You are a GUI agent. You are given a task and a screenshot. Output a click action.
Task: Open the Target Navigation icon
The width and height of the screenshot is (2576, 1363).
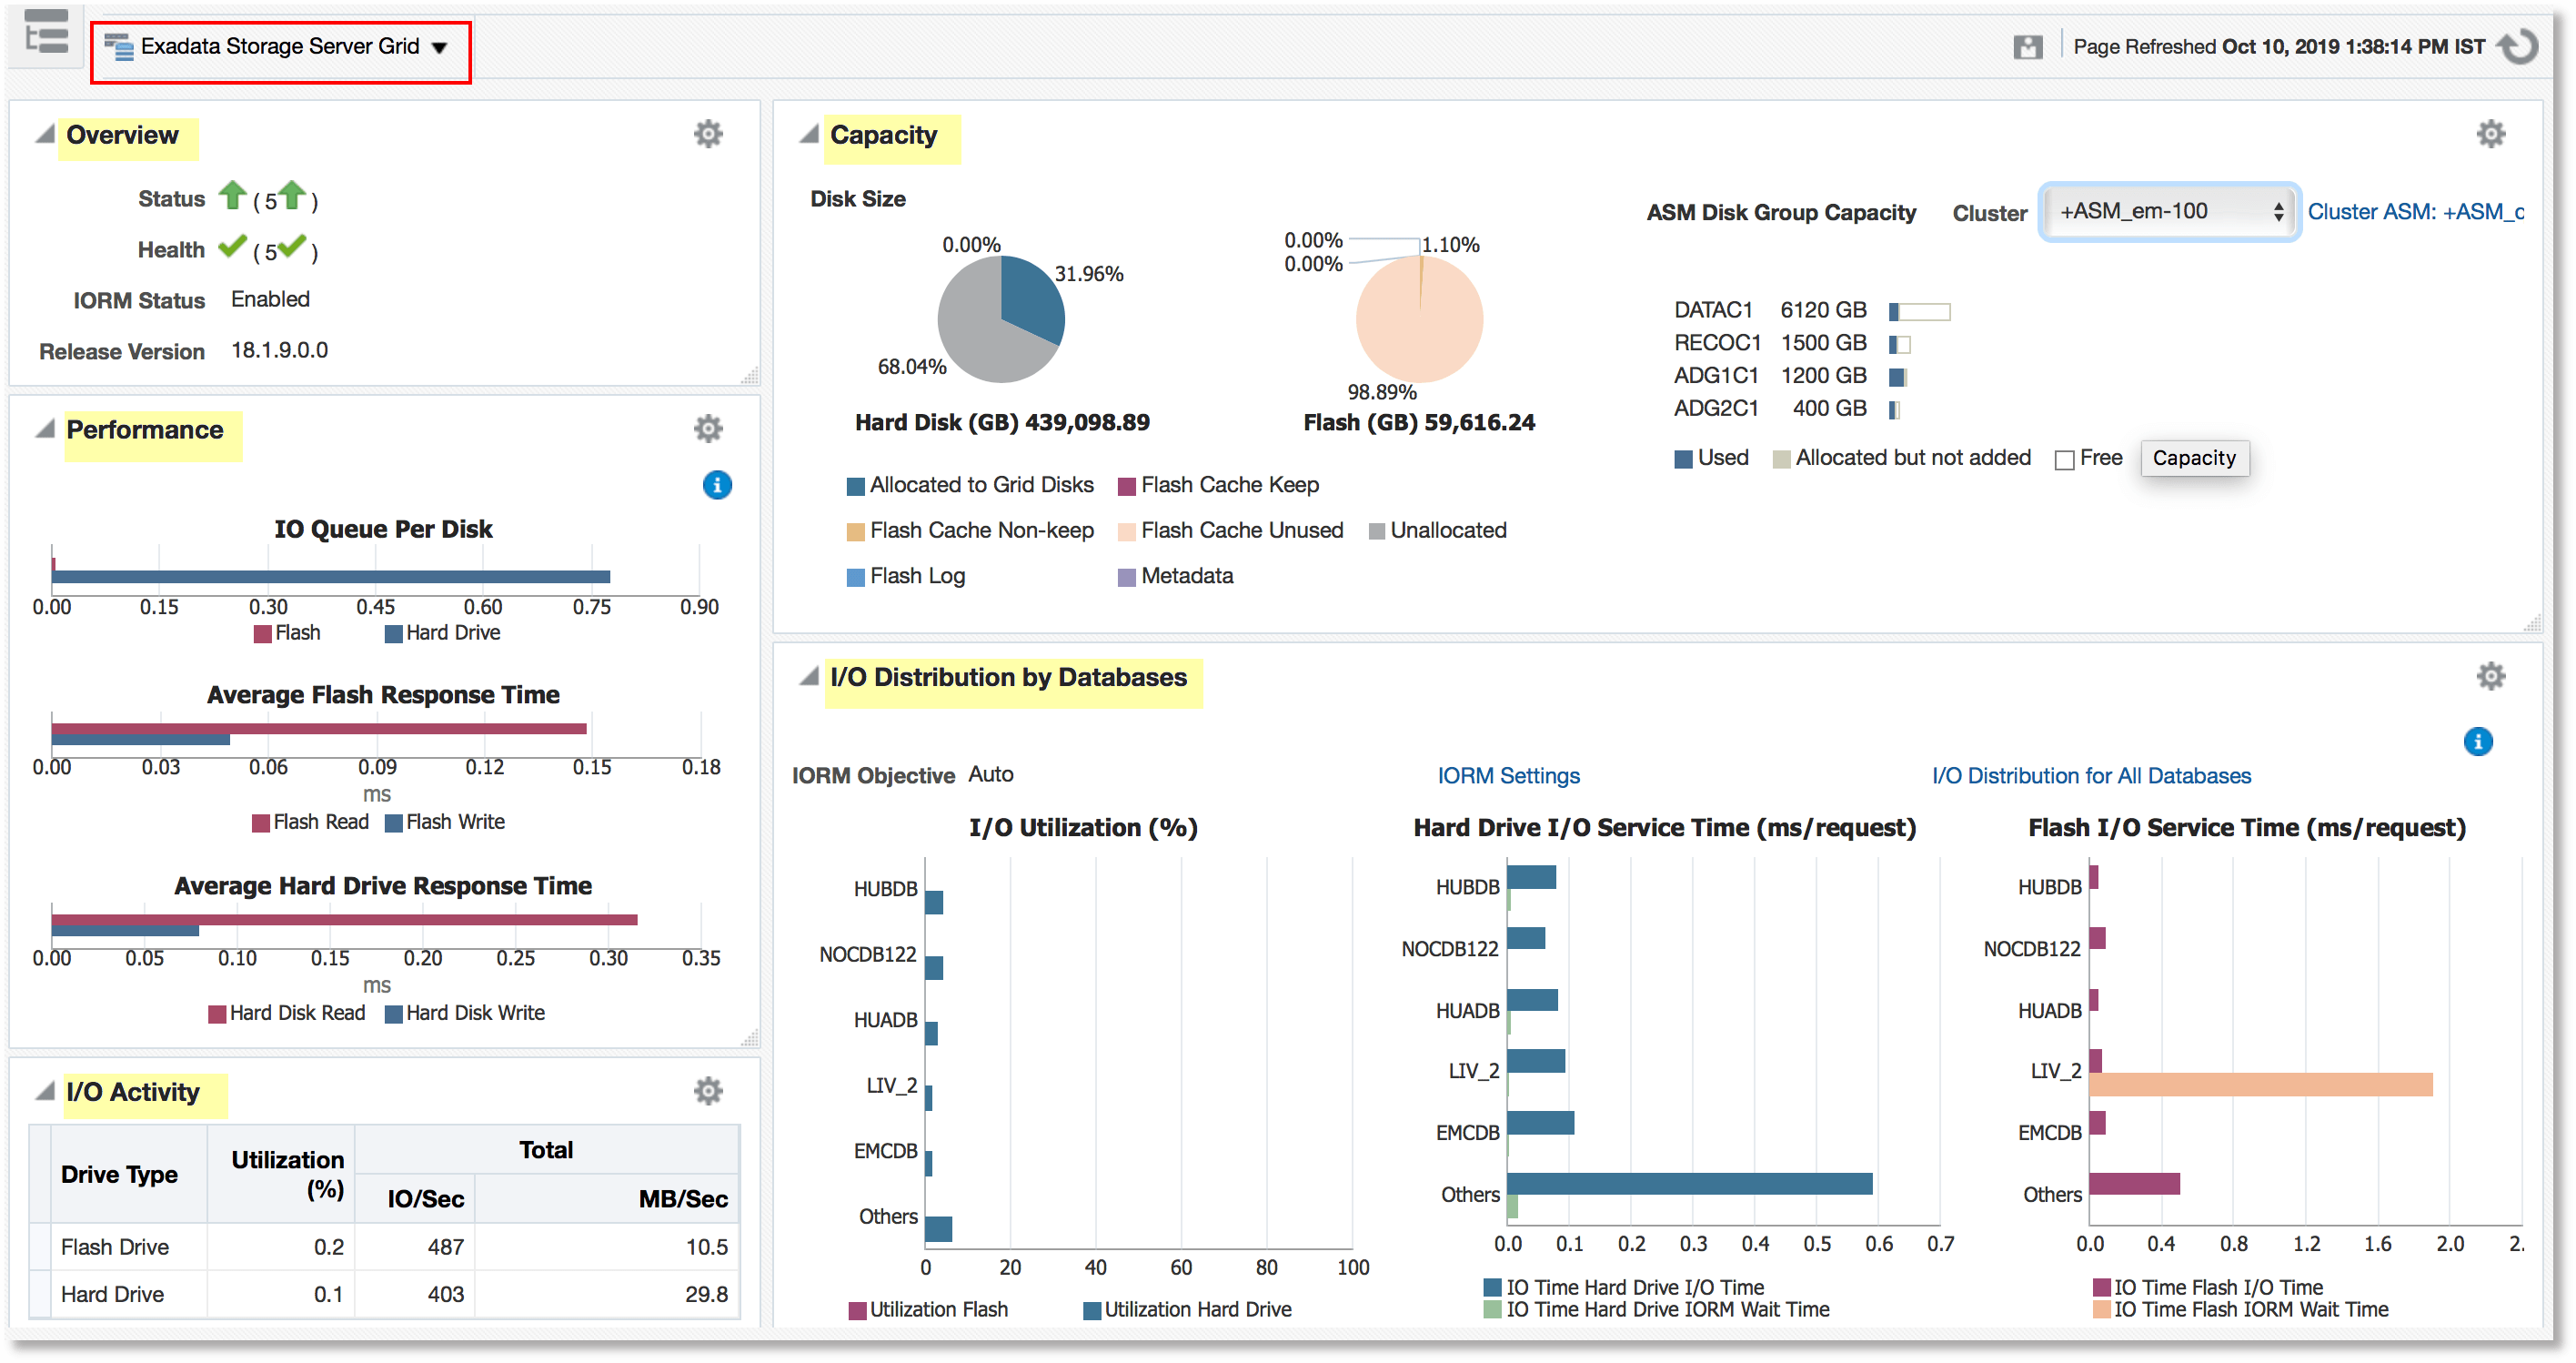(x=45, y=35)
